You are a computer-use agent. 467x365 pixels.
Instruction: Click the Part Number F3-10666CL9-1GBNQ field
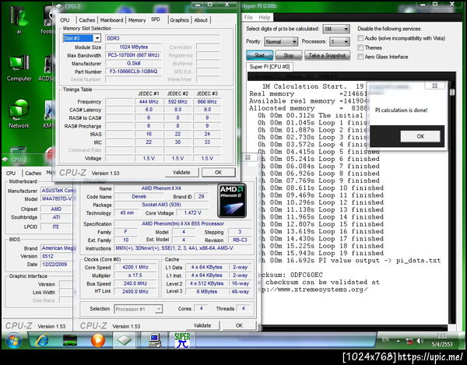pos(133,72)
